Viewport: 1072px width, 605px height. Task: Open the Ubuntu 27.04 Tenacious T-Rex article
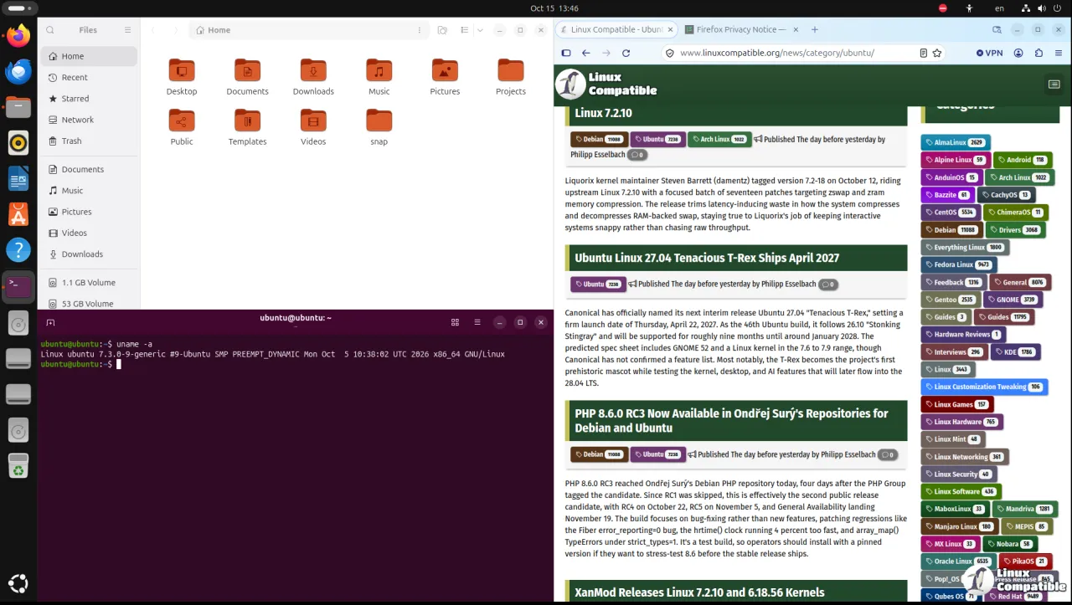pos(707,258)
